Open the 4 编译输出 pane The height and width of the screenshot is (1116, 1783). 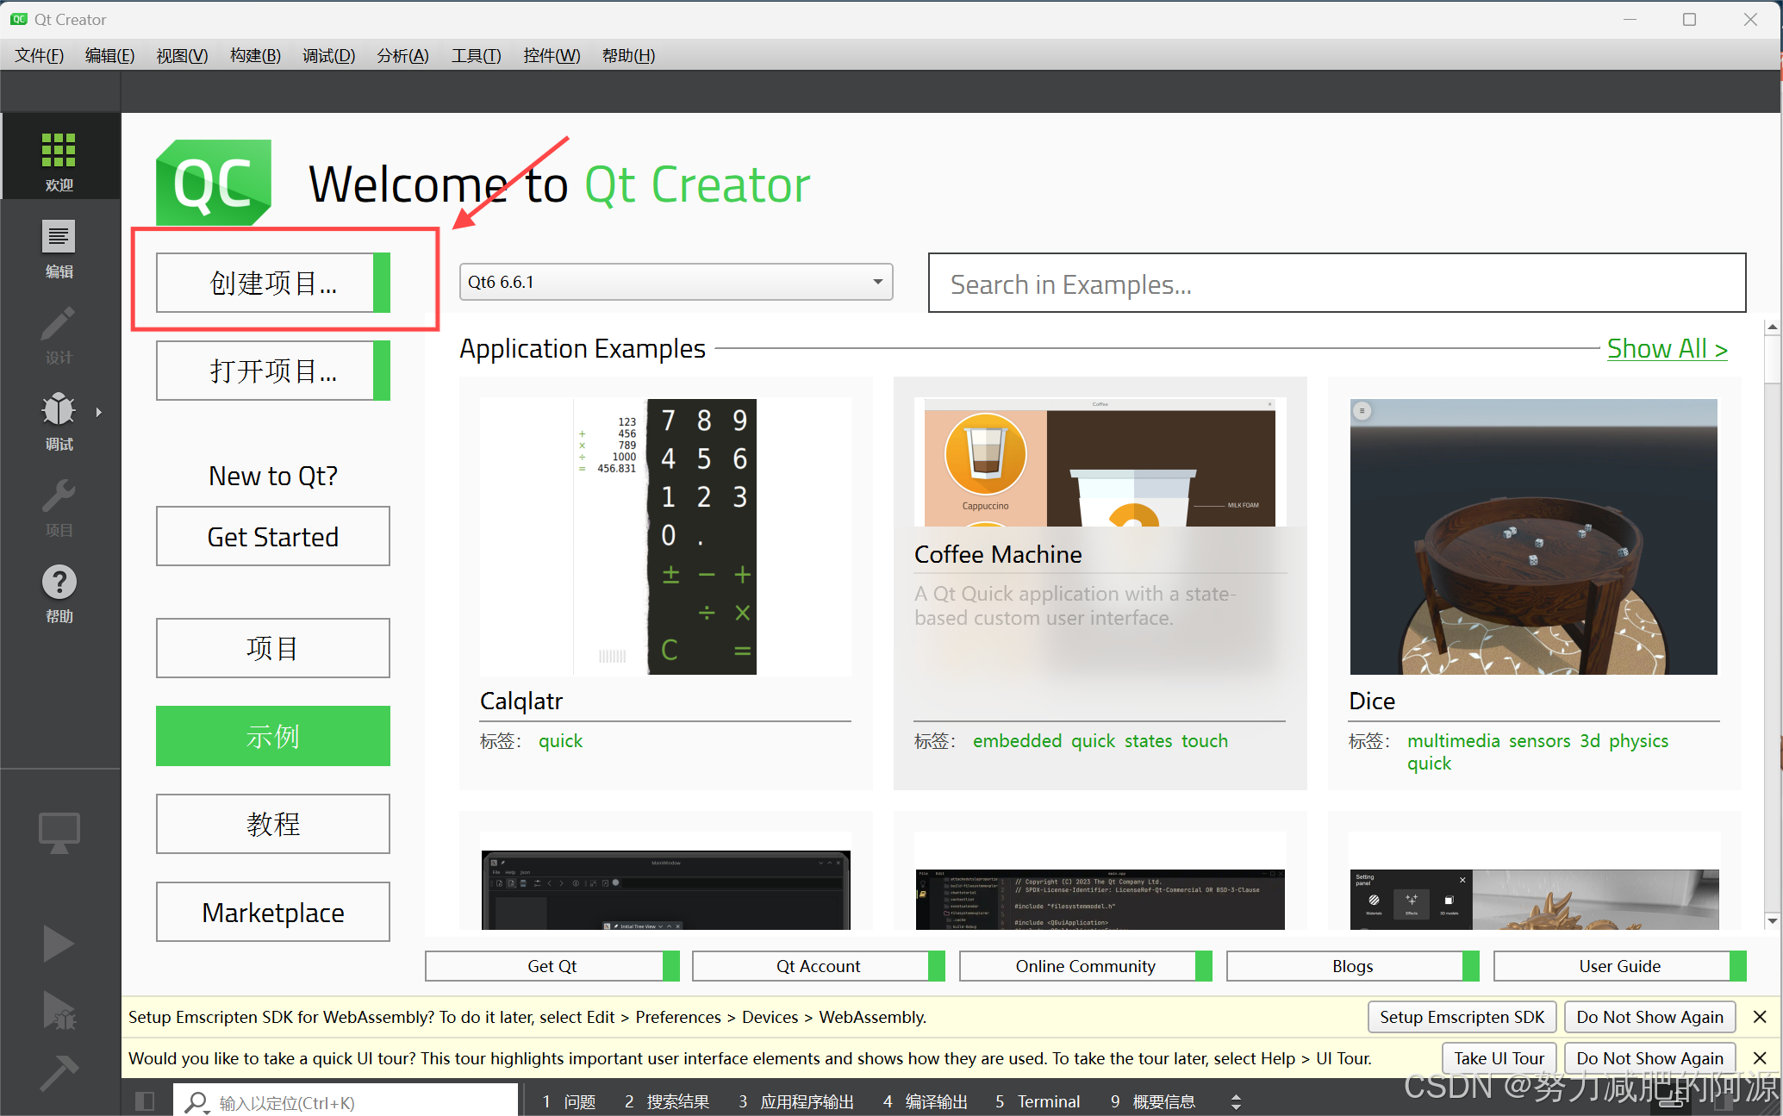tap(926, 1101)
